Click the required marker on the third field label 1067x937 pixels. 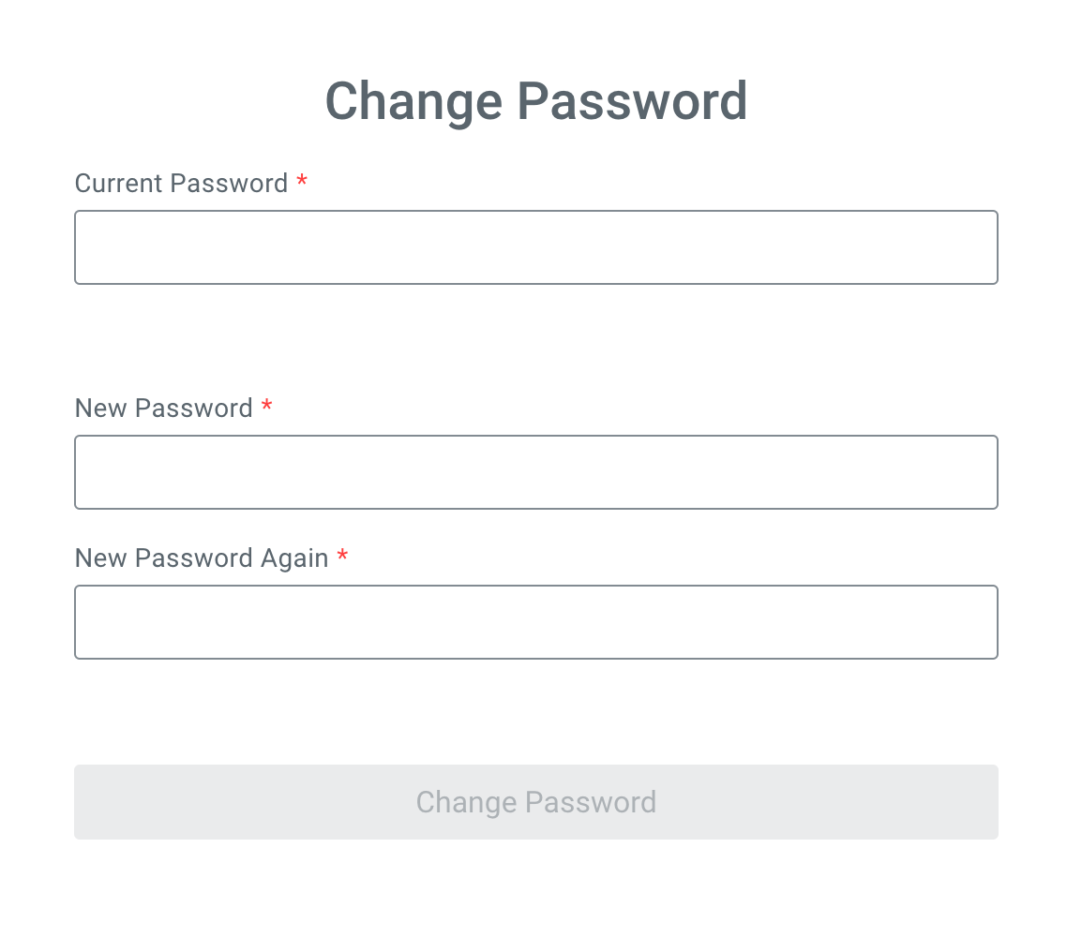tap(342, 557)
